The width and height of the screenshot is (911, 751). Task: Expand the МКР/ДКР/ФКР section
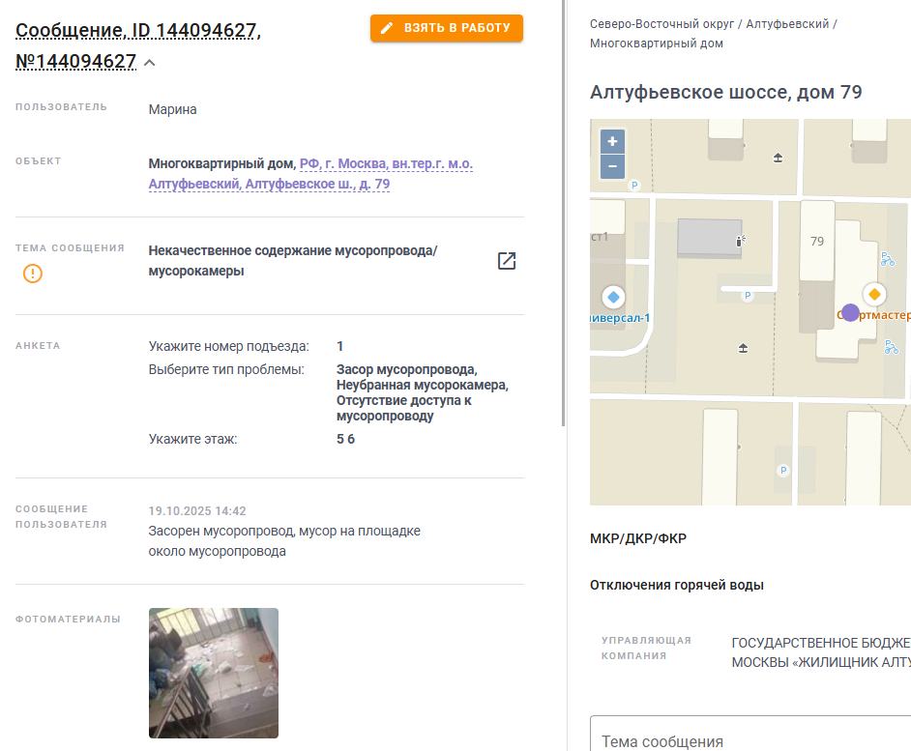point(638,538)
